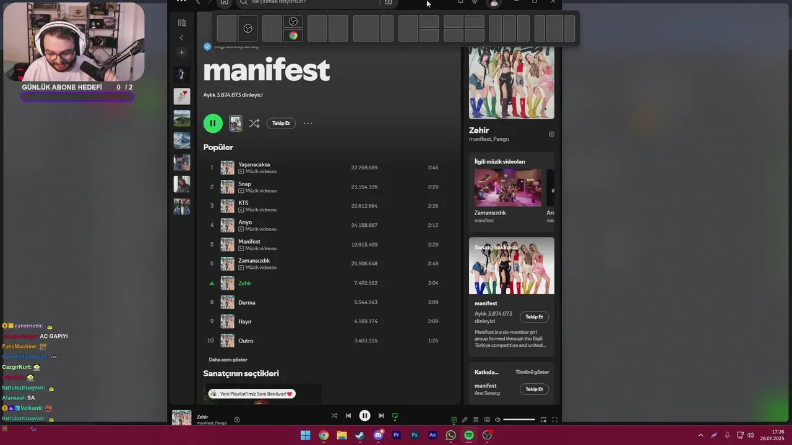The width and height of the screenshot is (792, 445).
Task: Snap to Chrome zone in second layout
Action: coord(293,36)
